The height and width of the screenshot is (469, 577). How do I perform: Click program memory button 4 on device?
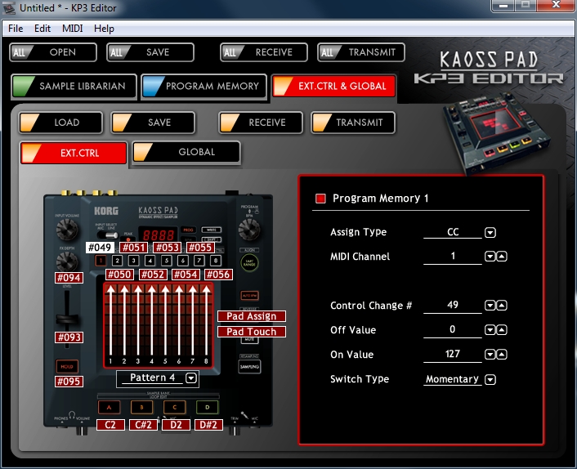point(150,261)
